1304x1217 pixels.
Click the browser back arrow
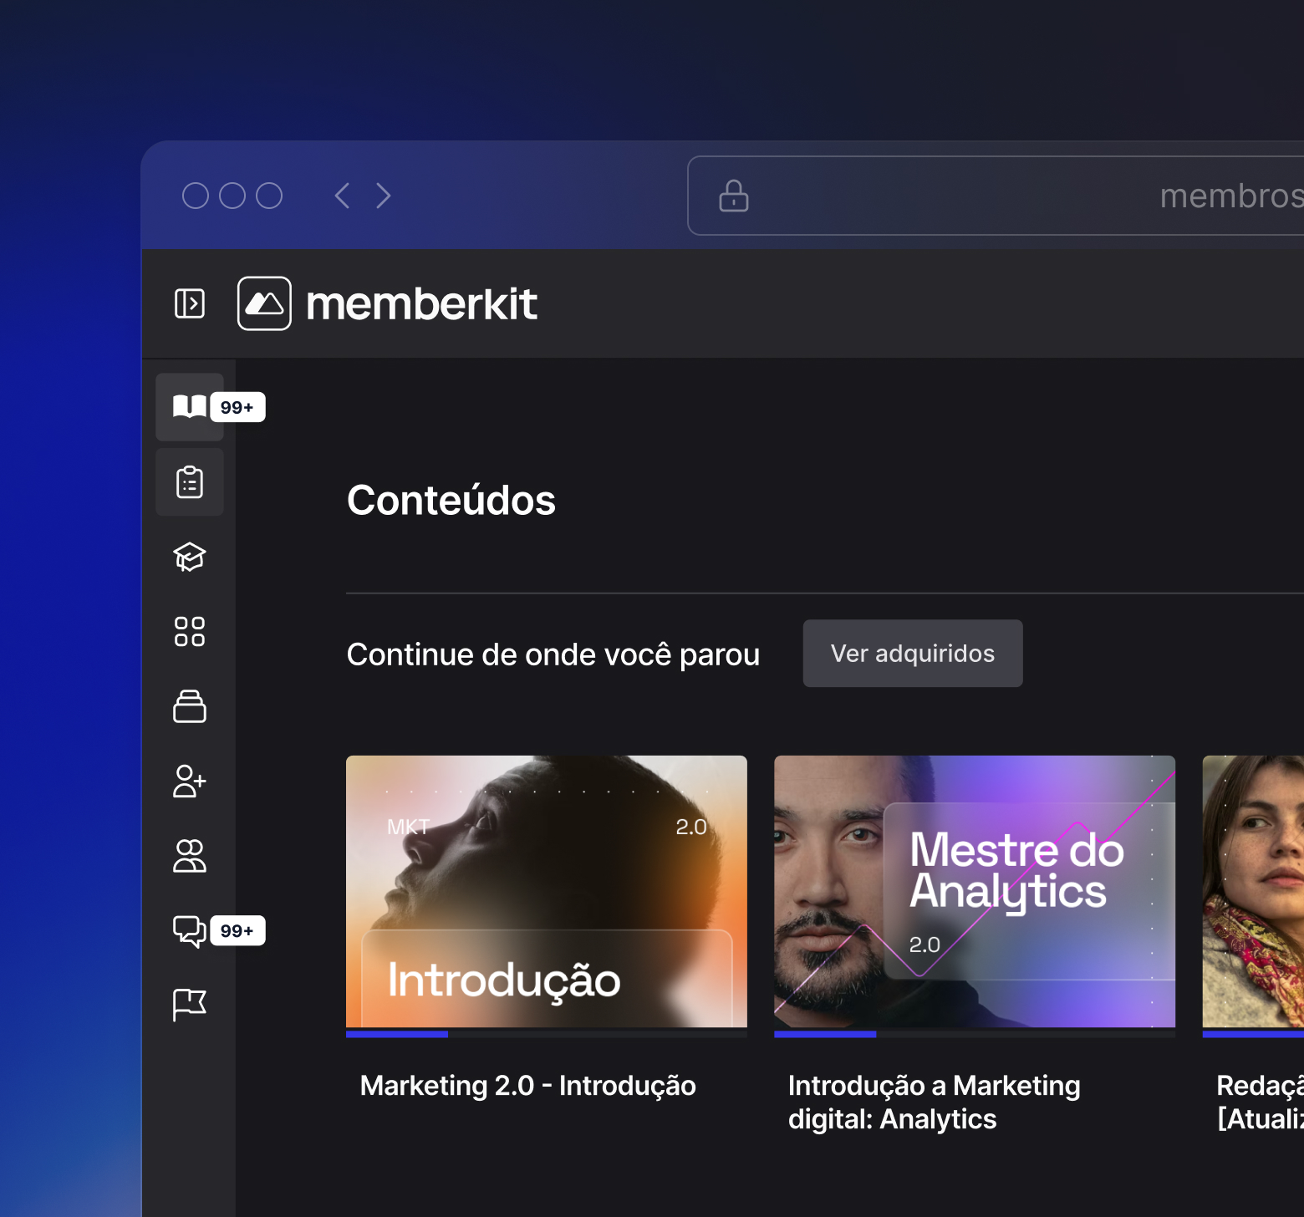click(342, 196)
